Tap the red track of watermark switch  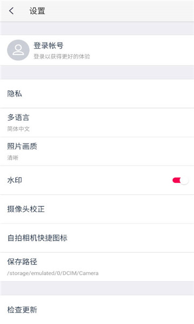[x=176, y=180]
